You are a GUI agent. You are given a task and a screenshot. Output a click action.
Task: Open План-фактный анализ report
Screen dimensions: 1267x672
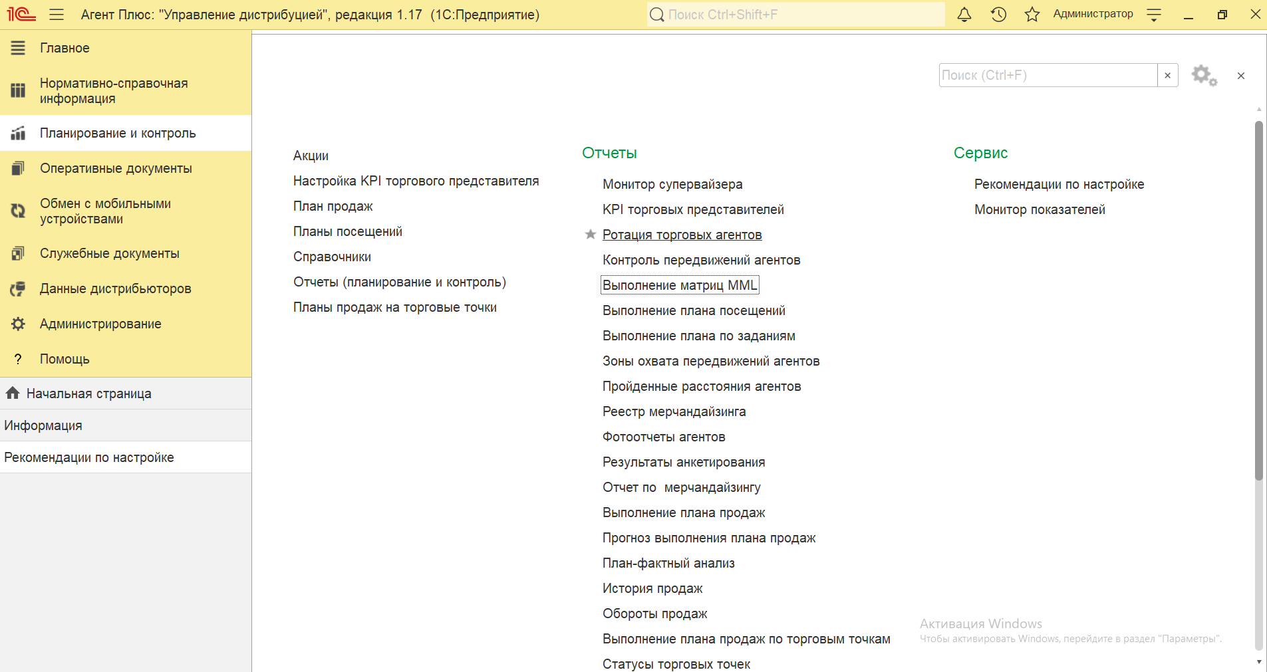coord(668,563)
